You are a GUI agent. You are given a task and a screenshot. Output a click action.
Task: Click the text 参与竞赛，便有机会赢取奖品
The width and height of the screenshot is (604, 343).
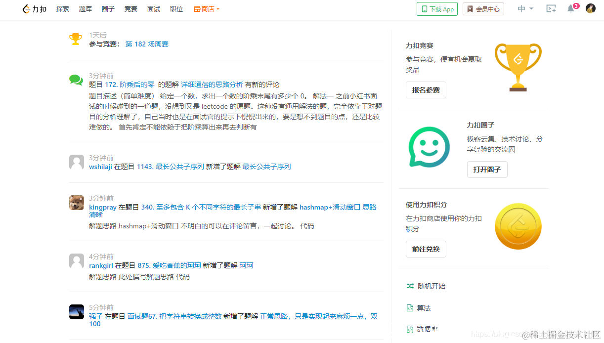point(444,65)
